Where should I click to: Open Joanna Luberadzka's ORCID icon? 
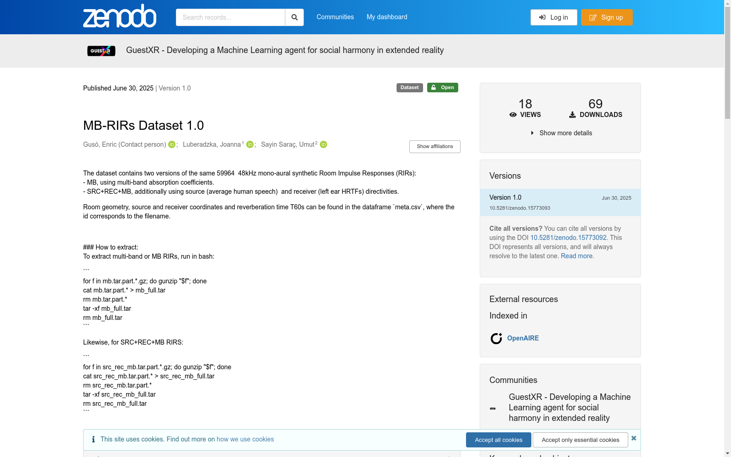(250, 144)
